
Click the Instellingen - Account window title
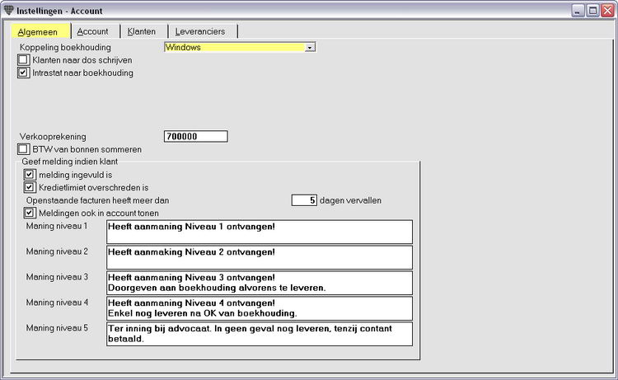coord(59,11)
